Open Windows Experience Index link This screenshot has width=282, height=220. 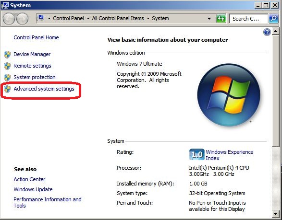[x=230, y=155]
